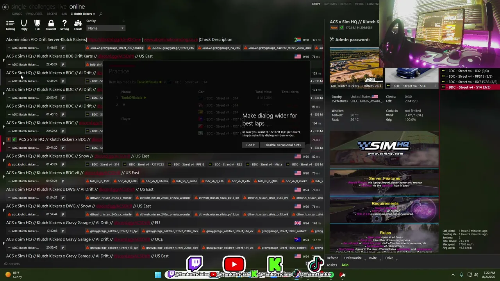Toggle the Password filter

51,25
